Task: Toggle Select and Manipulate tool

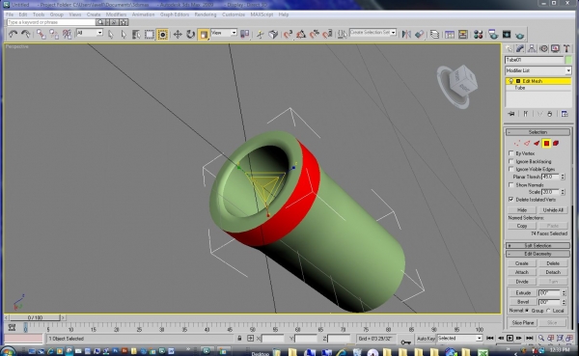Action: (x=261, y=35)
